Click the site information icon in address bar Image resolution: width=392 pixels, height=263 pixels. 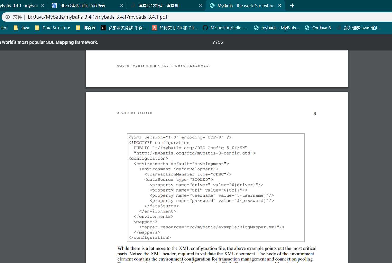pyautogui.click(x=8, y=17)
